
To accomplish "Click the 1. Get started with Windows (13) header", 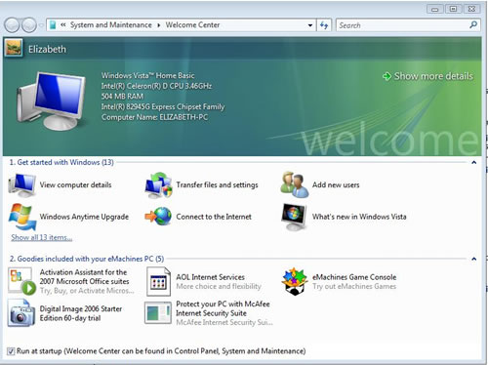I will click(x=61, y=162).
